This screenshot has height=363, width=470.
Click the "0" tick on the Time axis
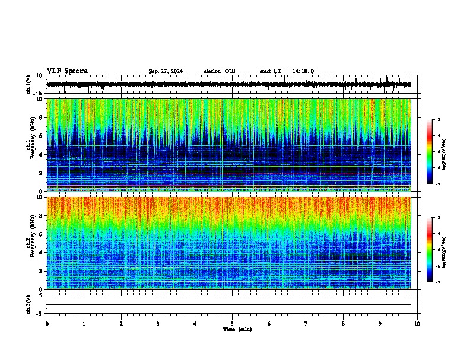pos(47,324)
